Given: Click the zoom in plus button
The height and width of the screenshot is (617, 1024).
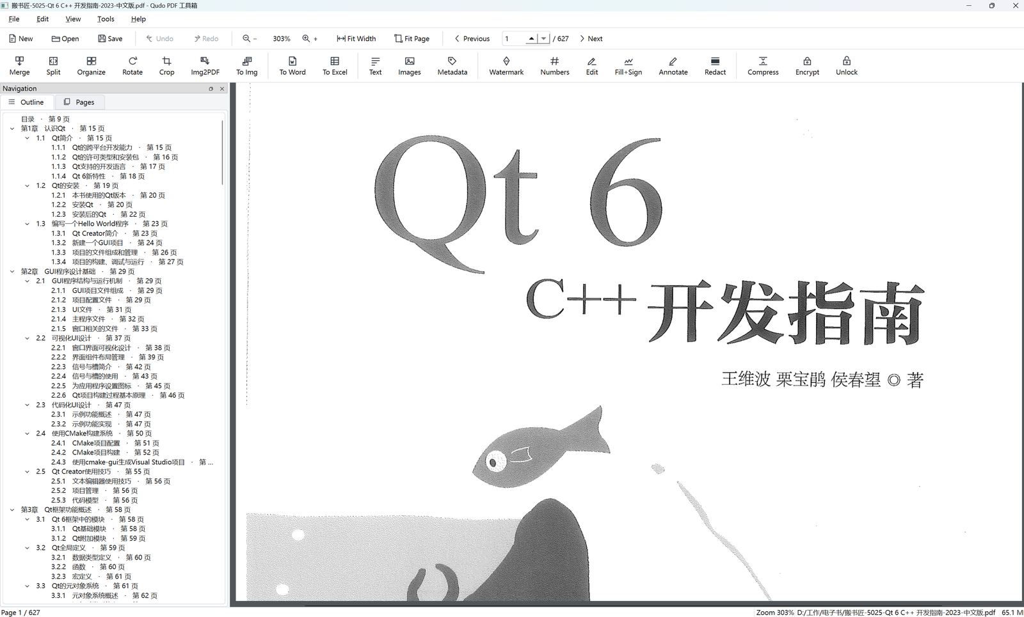Looking at the screenshot, I should [310, 38].
